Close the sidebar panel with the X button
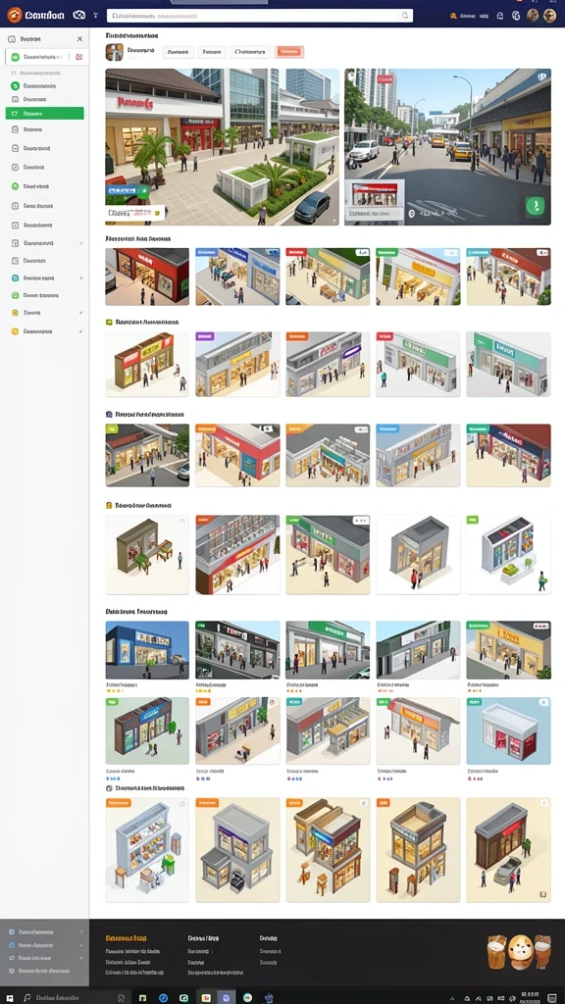This screenshot has height=1004, width=565. (79, 39)
